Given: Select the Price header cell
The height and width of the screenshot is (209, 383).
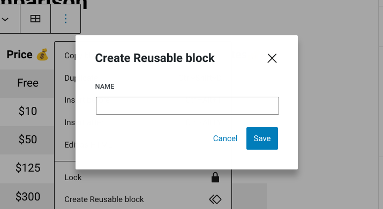Looking at the screenshot, I should click(x=27, y=55).
